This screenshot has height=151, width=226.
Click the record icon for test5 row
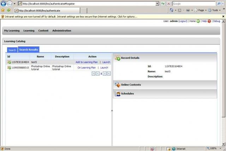[9, 62]
